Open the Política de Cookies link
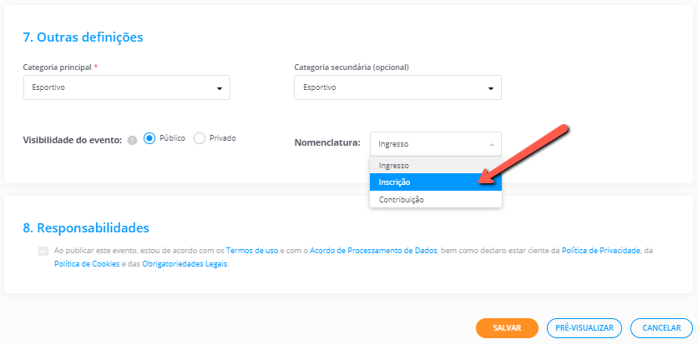The height and width of the screenshot is (344, 698). pos(87,264)
